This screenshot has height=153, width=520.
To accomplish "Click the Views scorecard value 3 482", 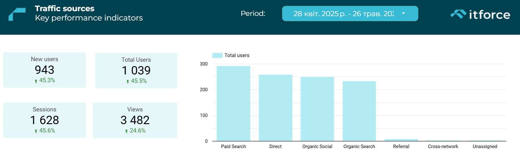I will click(x=135, y=120).
